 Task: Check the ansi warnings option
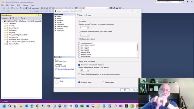[x=79, y=47]
